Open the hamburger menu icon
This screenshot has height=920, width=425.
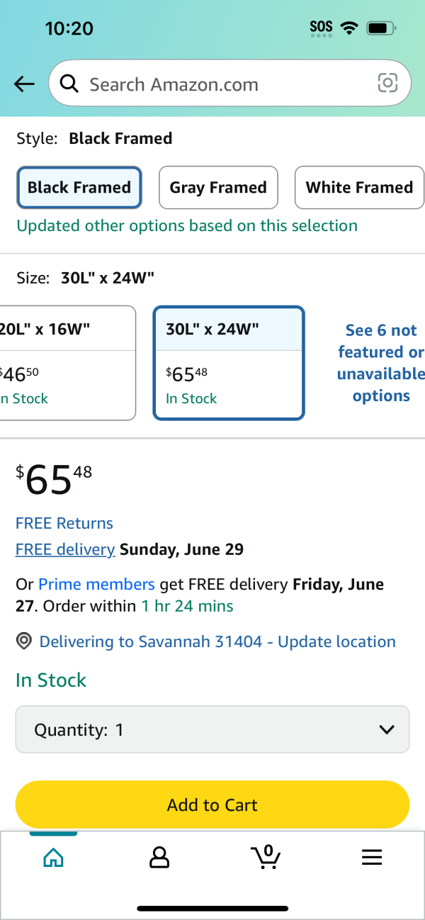click(372, 858)
